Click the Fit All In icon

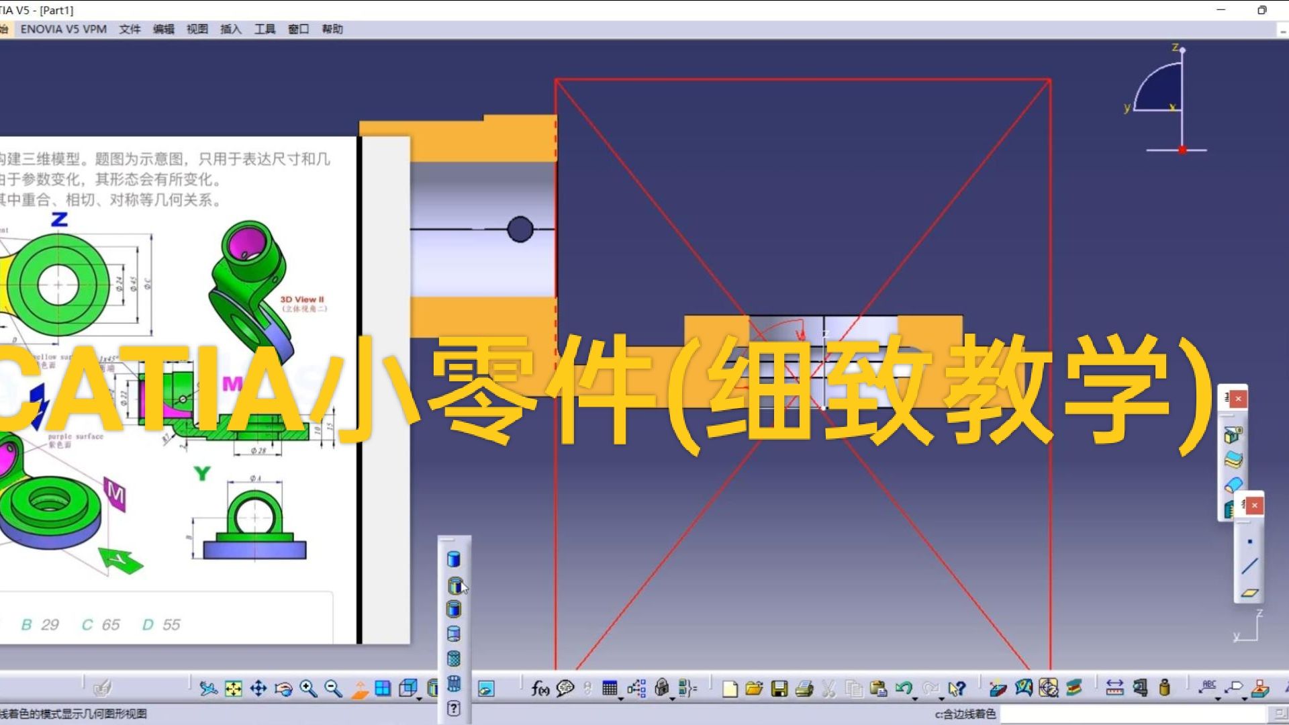(x=233, y=688)
